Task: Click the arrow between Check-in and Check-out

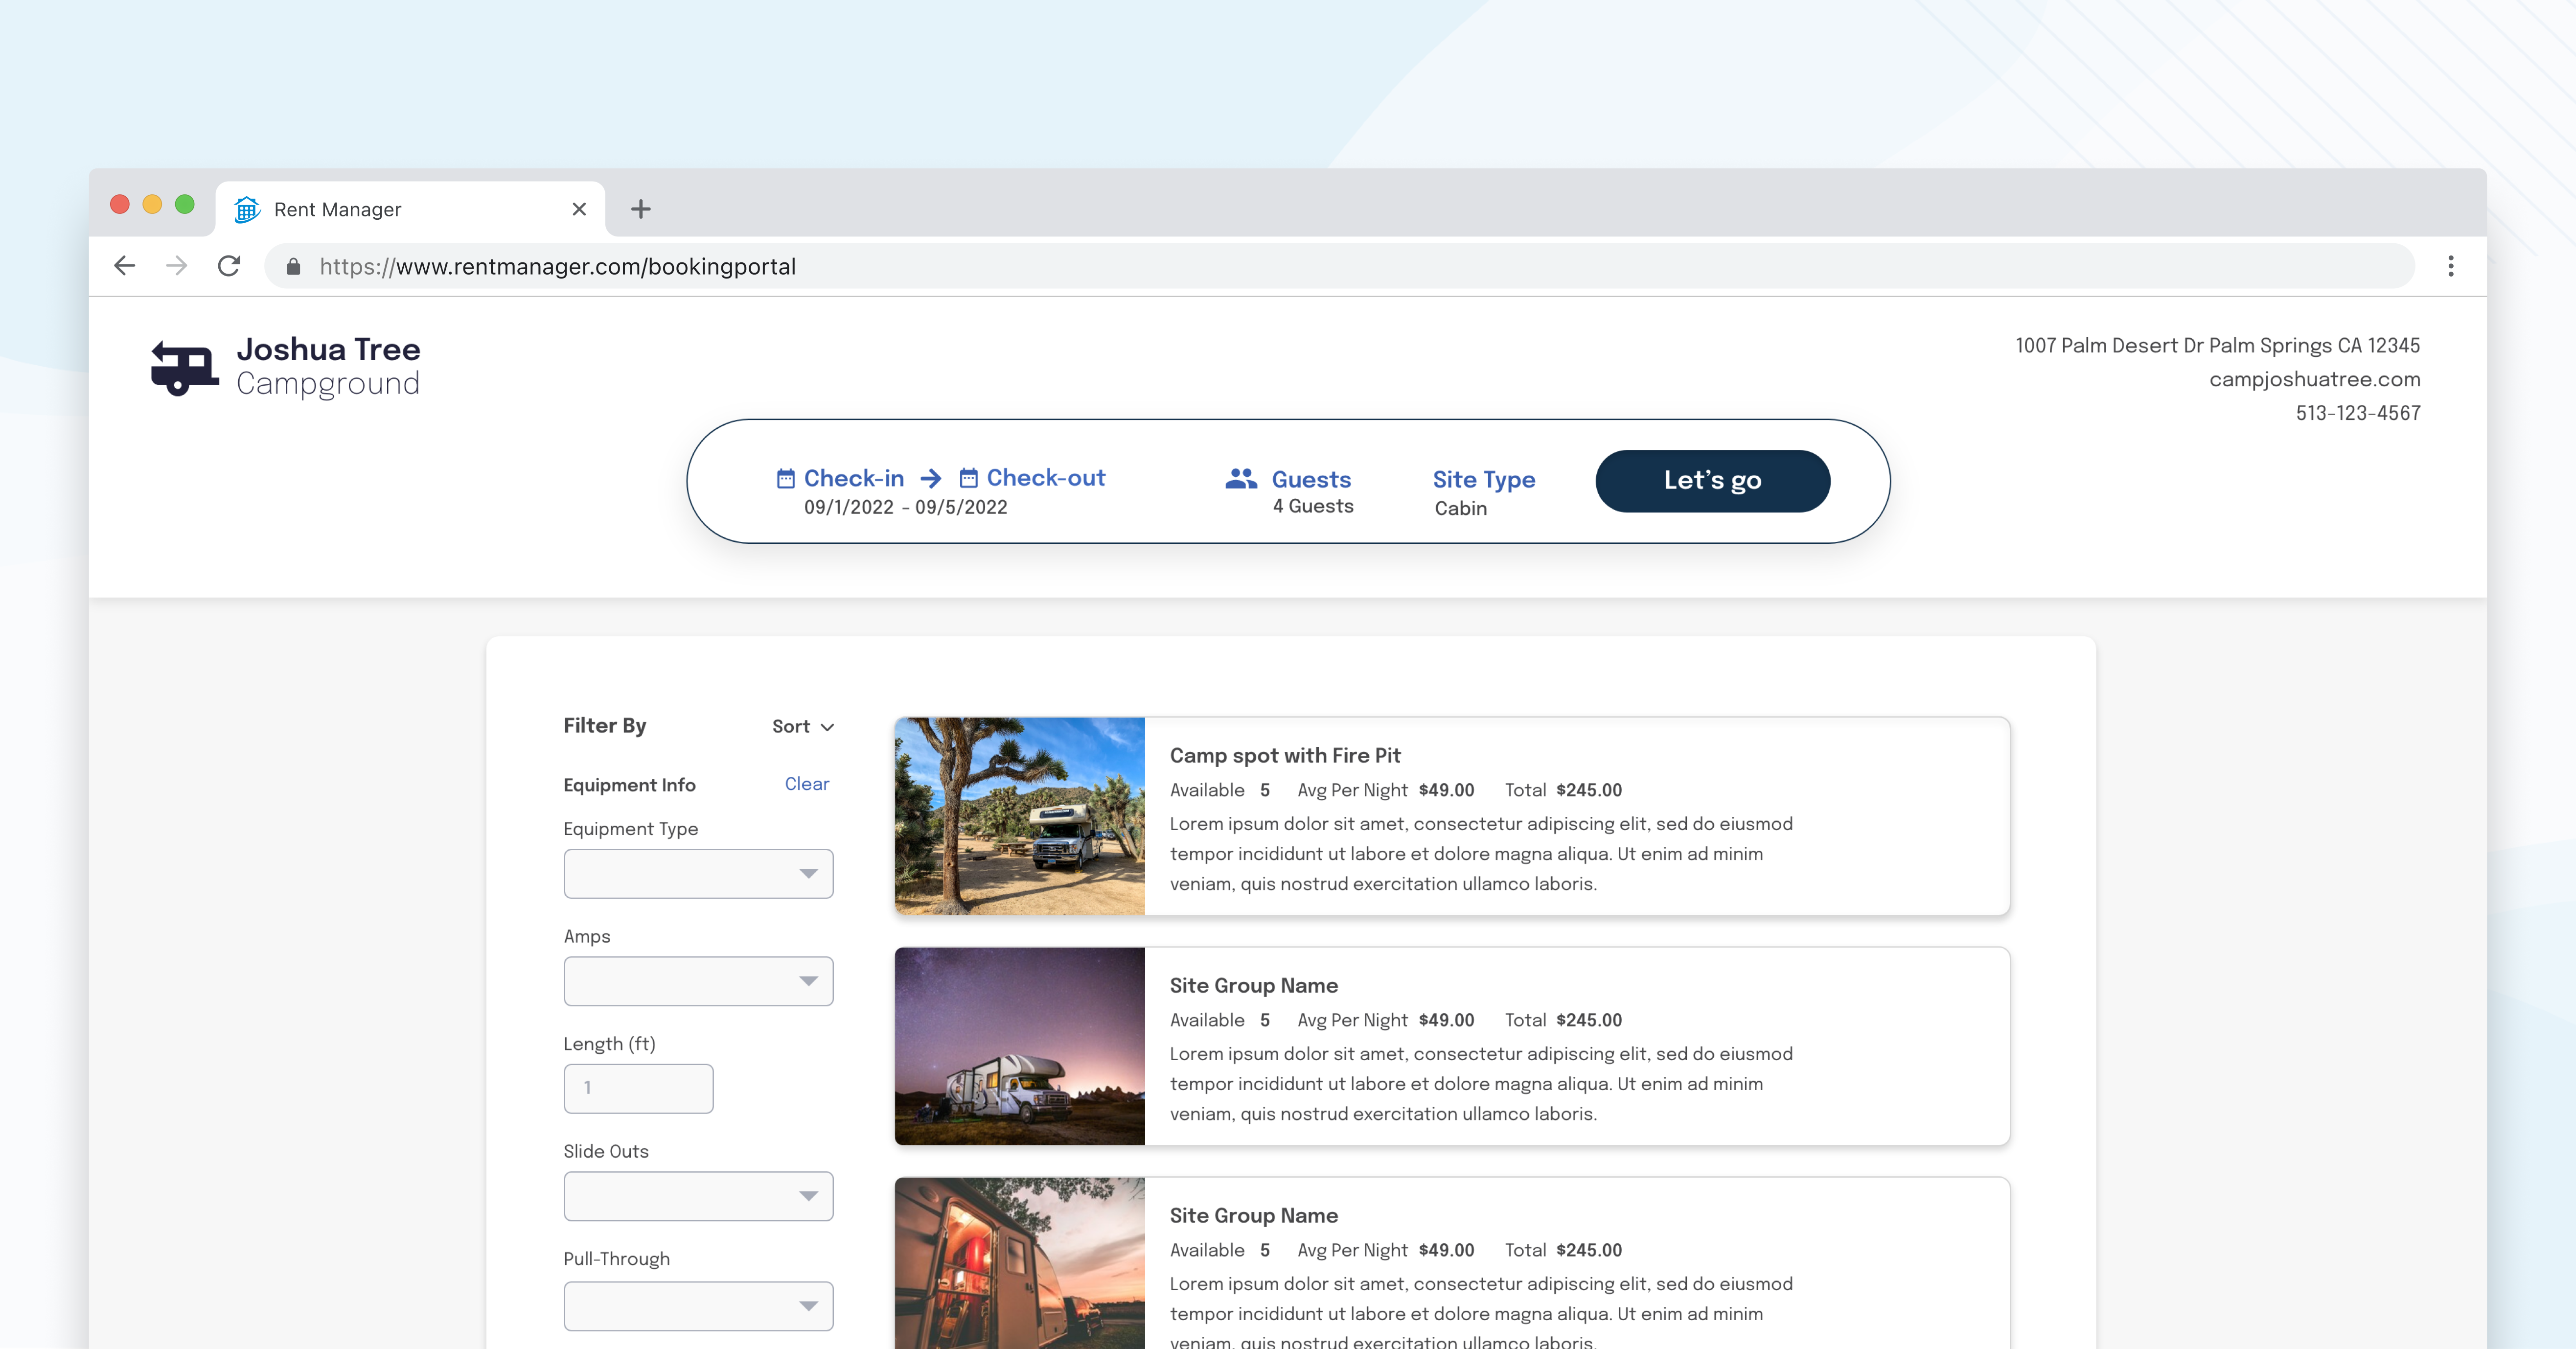Action: point(931,478)
